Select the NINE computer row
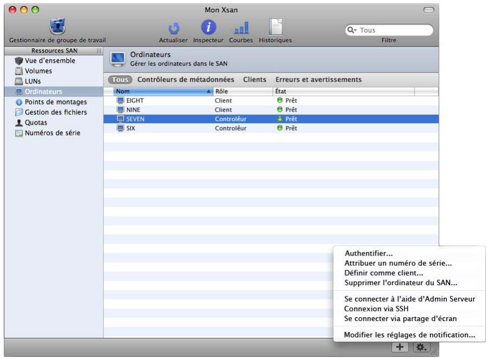487x358 pixels. click(271, 110)
